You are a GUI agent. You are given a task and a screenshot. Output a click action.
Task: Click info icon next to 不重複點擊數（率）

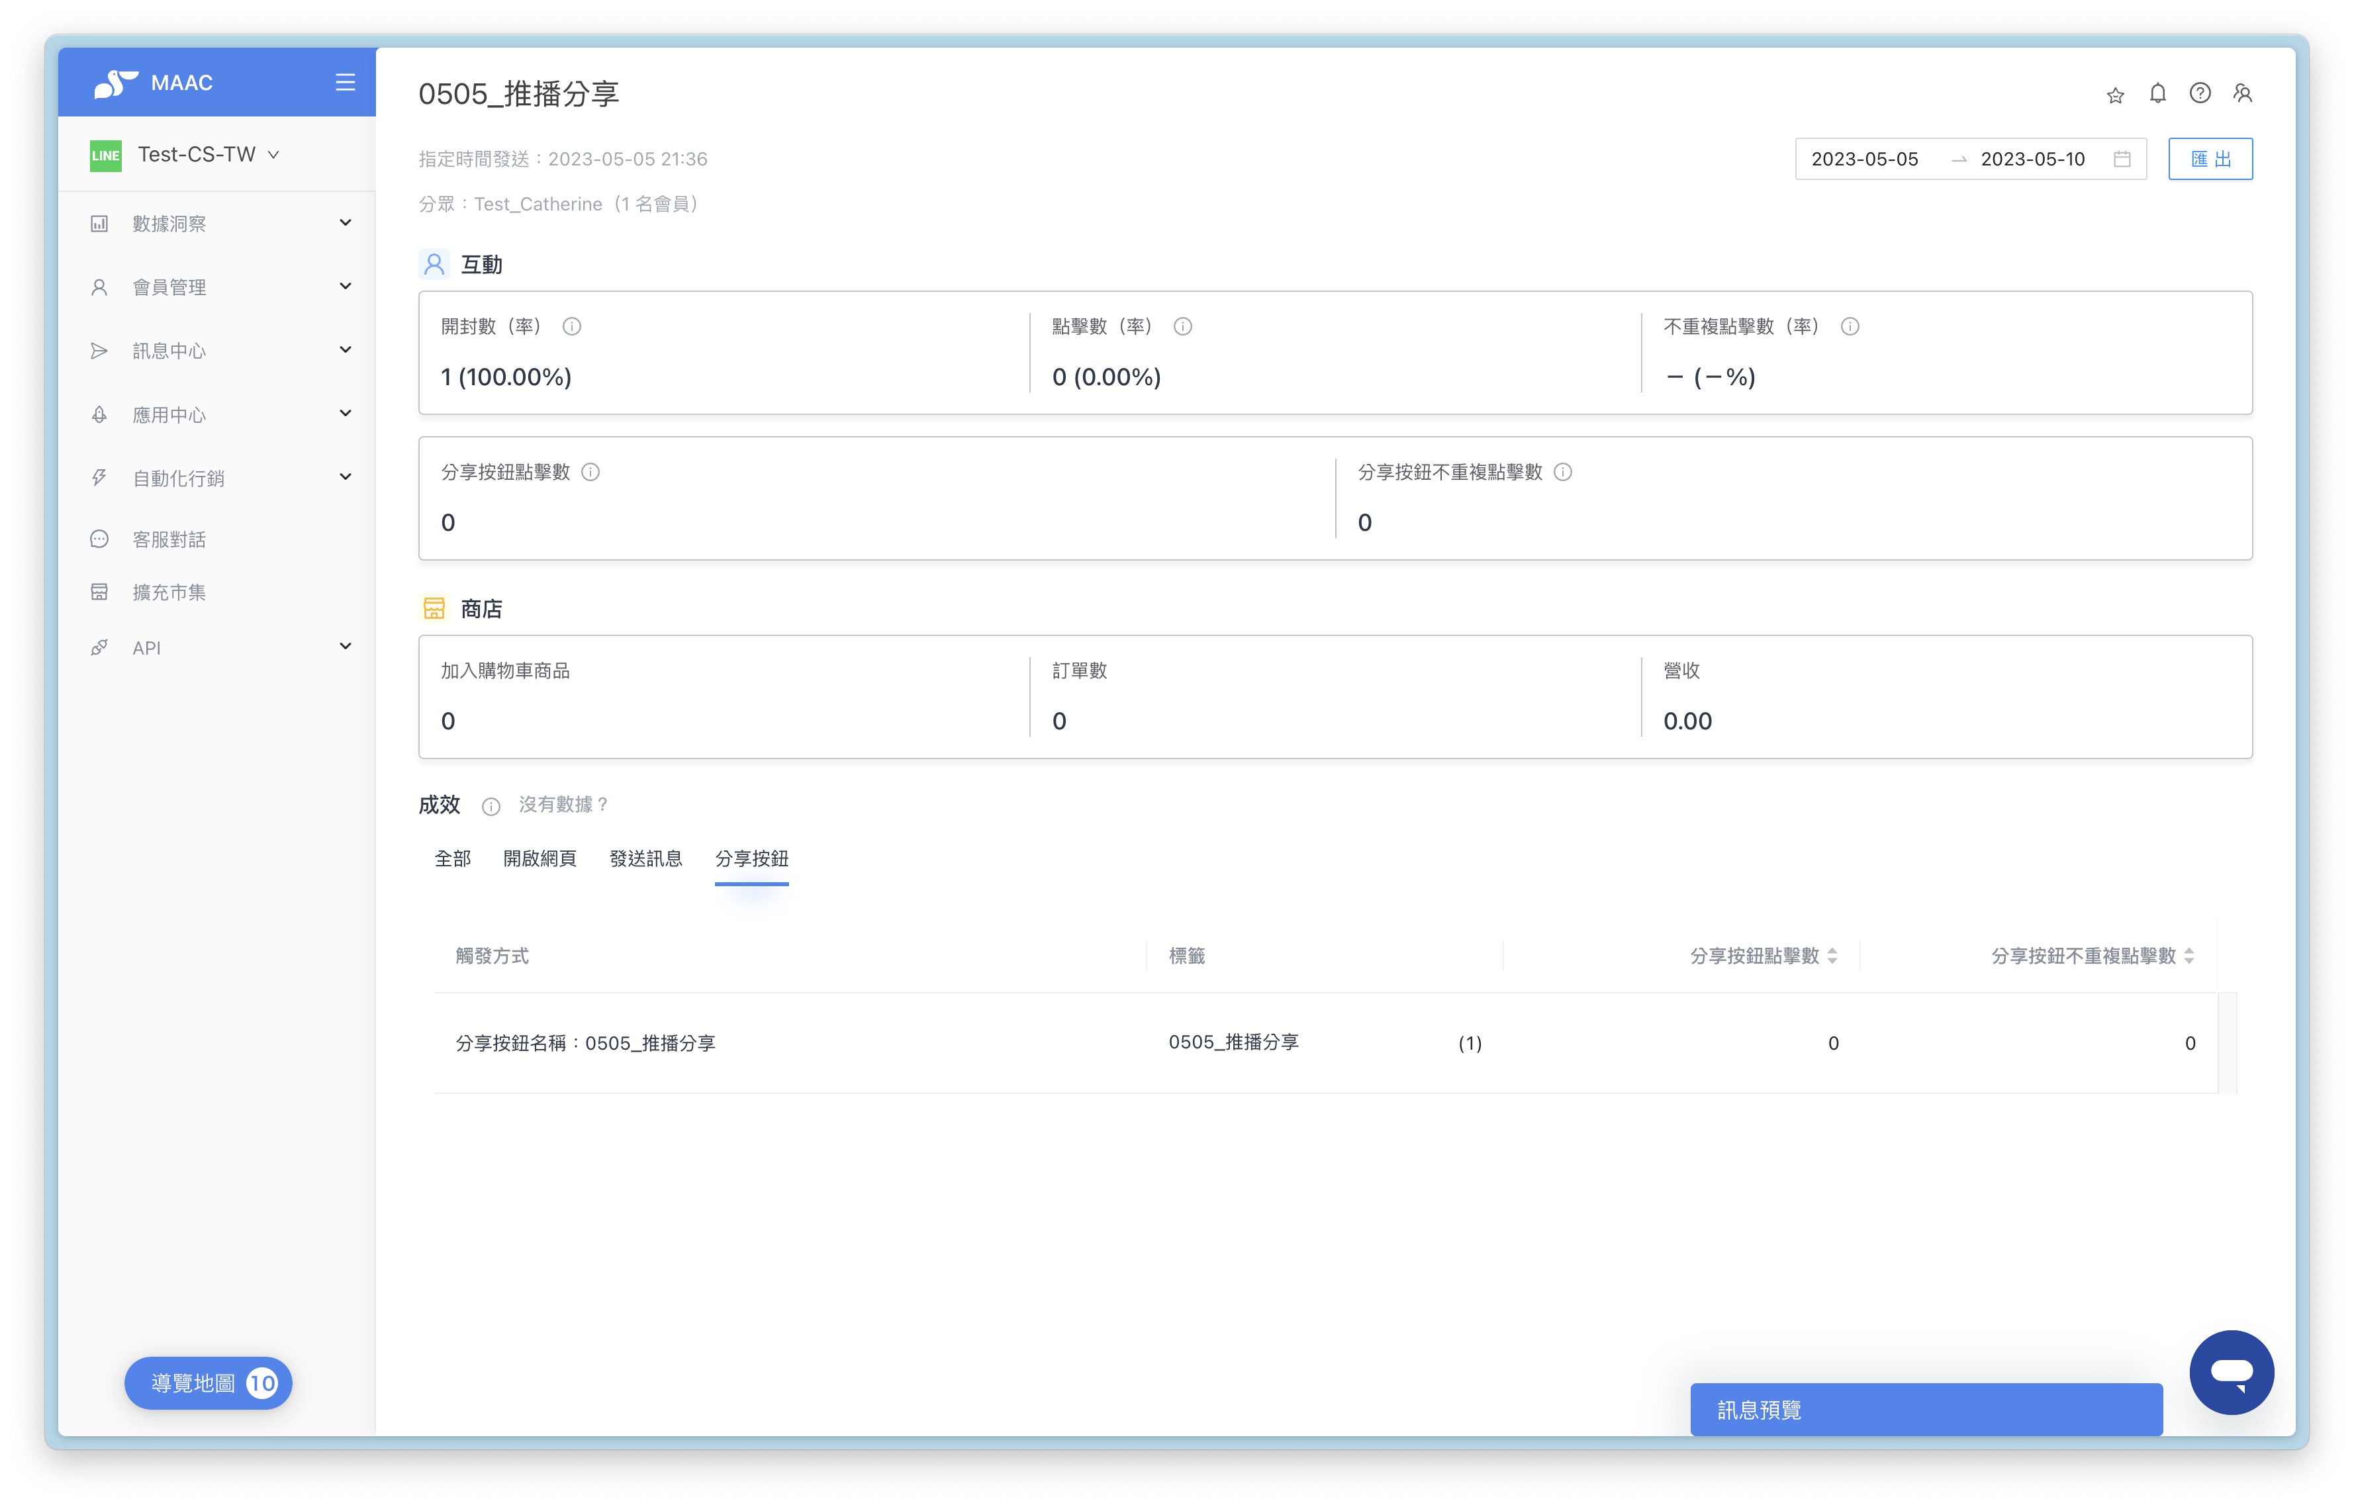pos(1850,326)
